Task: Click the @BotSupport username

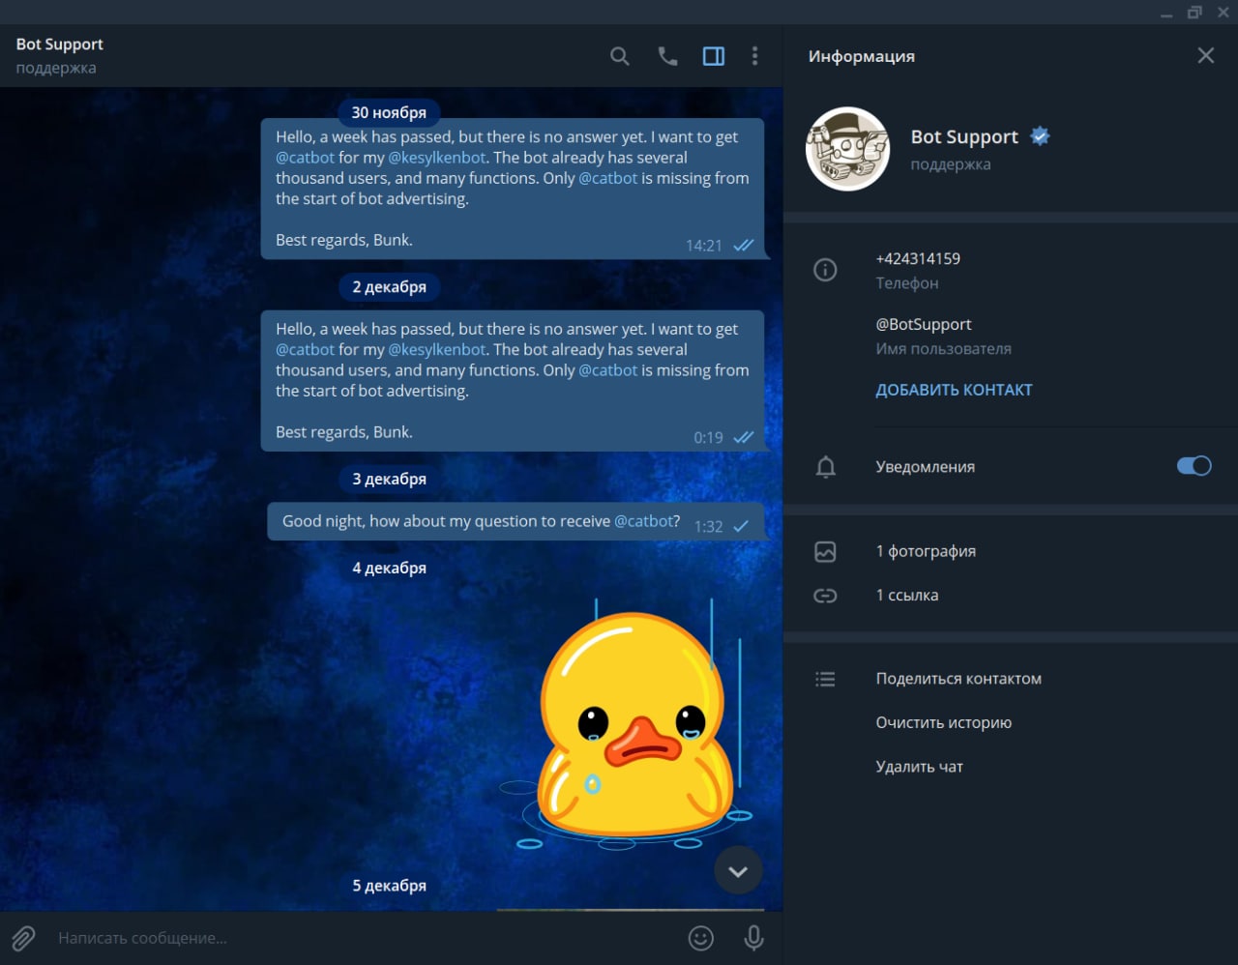Action: tap(924, 325)
